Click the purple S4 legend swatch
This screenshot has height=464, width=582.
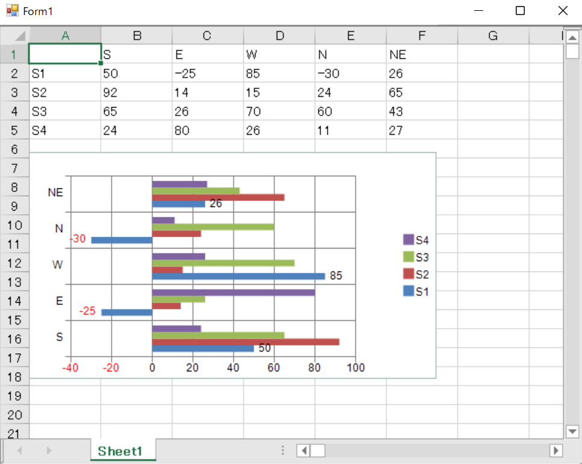[x=408, y=240]
